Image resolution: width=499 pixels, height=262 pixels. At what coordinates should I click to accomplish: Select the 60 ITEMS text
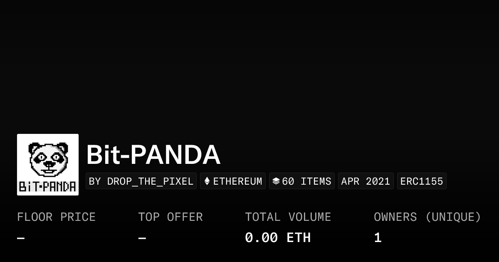(x=306, y=181)
